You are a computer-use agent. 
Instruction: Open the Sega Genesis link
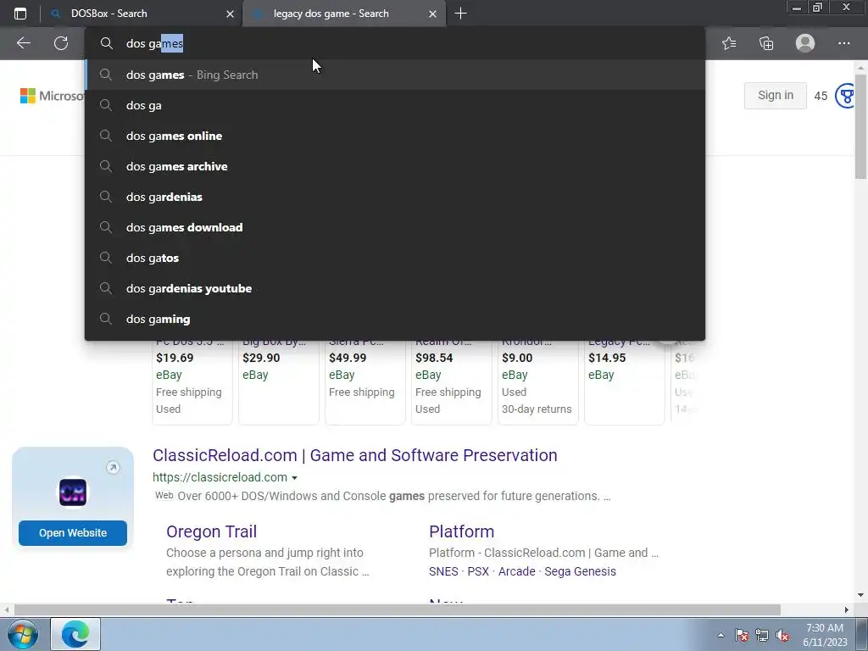580,571
